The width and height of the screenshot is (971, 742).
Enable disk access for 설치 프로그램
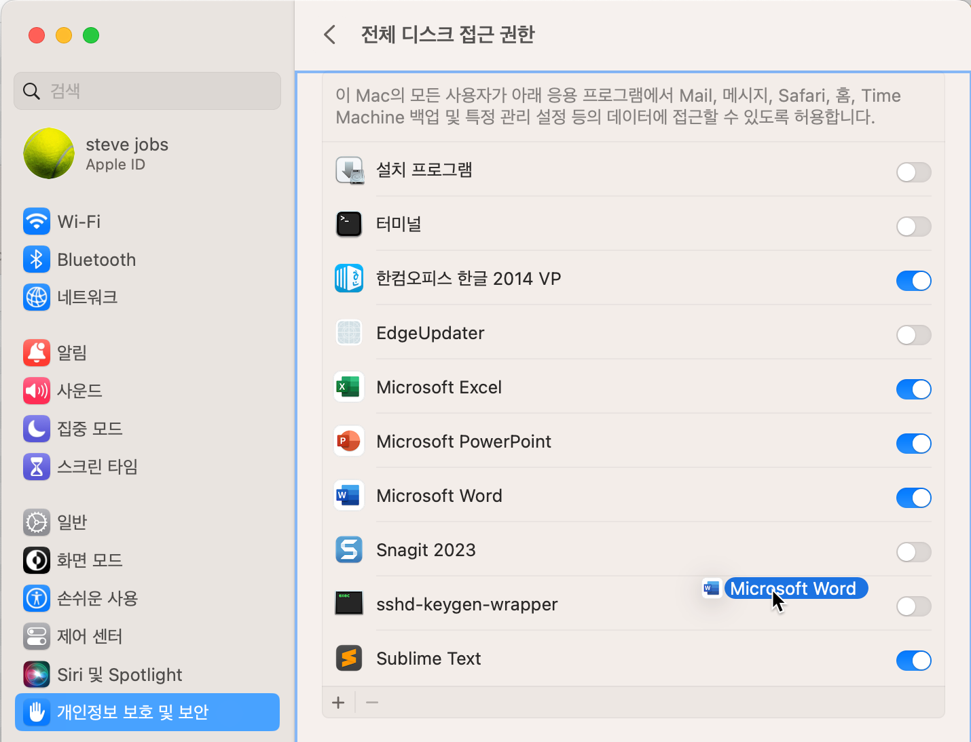point(913,172)
